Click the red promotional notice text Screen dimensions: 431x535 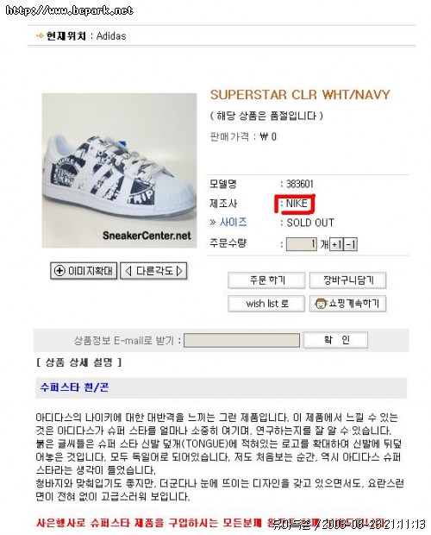tap(210, 523)
